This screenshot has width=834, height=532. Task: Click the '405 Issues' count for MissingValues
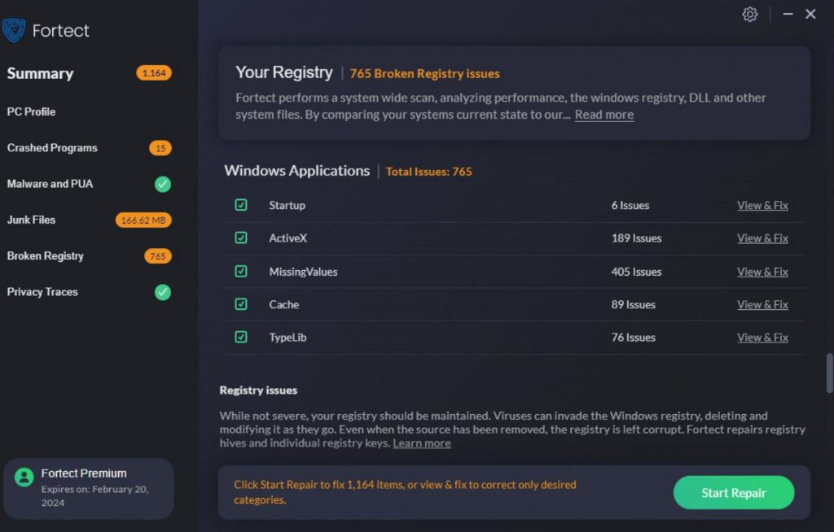pyautogui.click(x=637, y=272)
